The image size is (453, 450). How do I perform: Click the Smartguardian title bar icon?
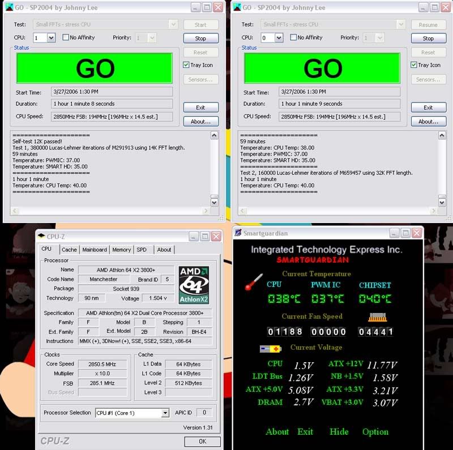click(238, 233)
